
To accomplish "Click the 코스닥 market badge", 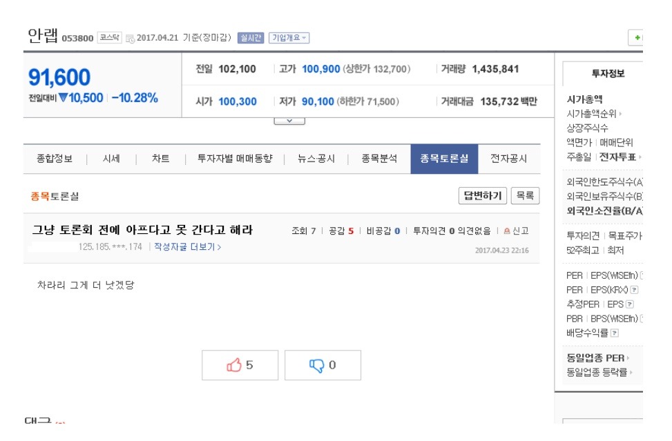I will pos(109,38).
